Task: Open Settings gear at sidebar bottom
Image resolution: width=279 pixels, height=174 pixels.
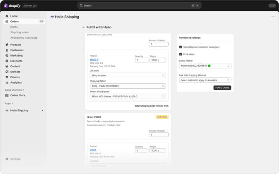Action: (x=7, y=159)
